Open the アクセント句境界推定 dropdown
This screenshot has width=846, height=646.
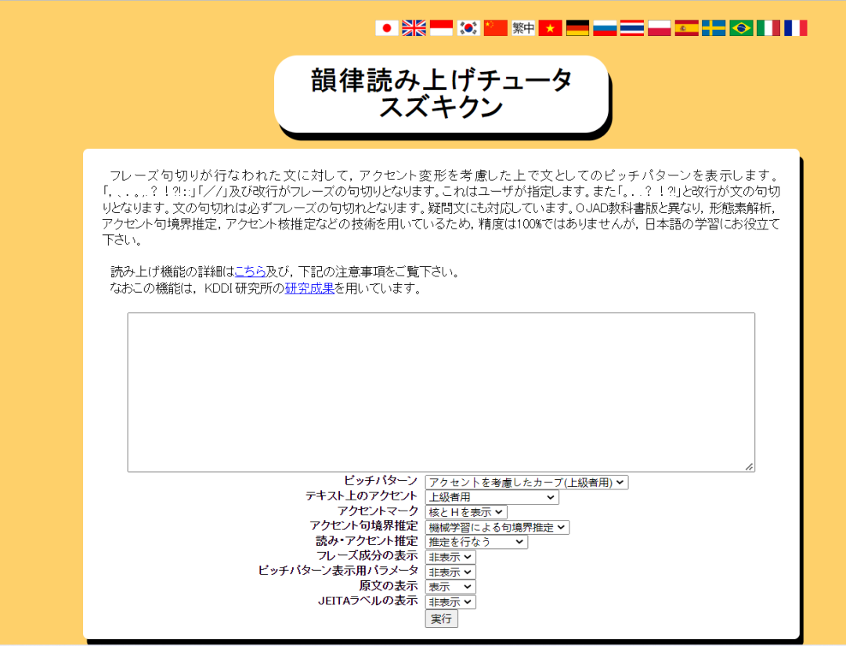pyautogui.click(x=497, y=527)
